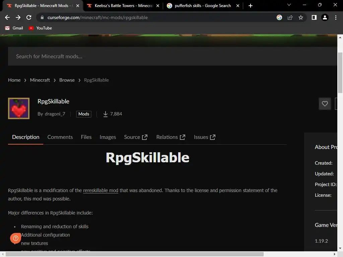Switch to Keebsz's Battle Towers tab
Screen dimensions: 343x257
coord(123,6)
